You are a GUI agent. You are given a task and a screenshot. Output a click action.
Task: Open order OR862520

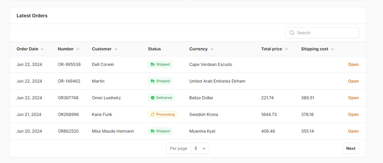pyautogui.click(x=353, y=131)
